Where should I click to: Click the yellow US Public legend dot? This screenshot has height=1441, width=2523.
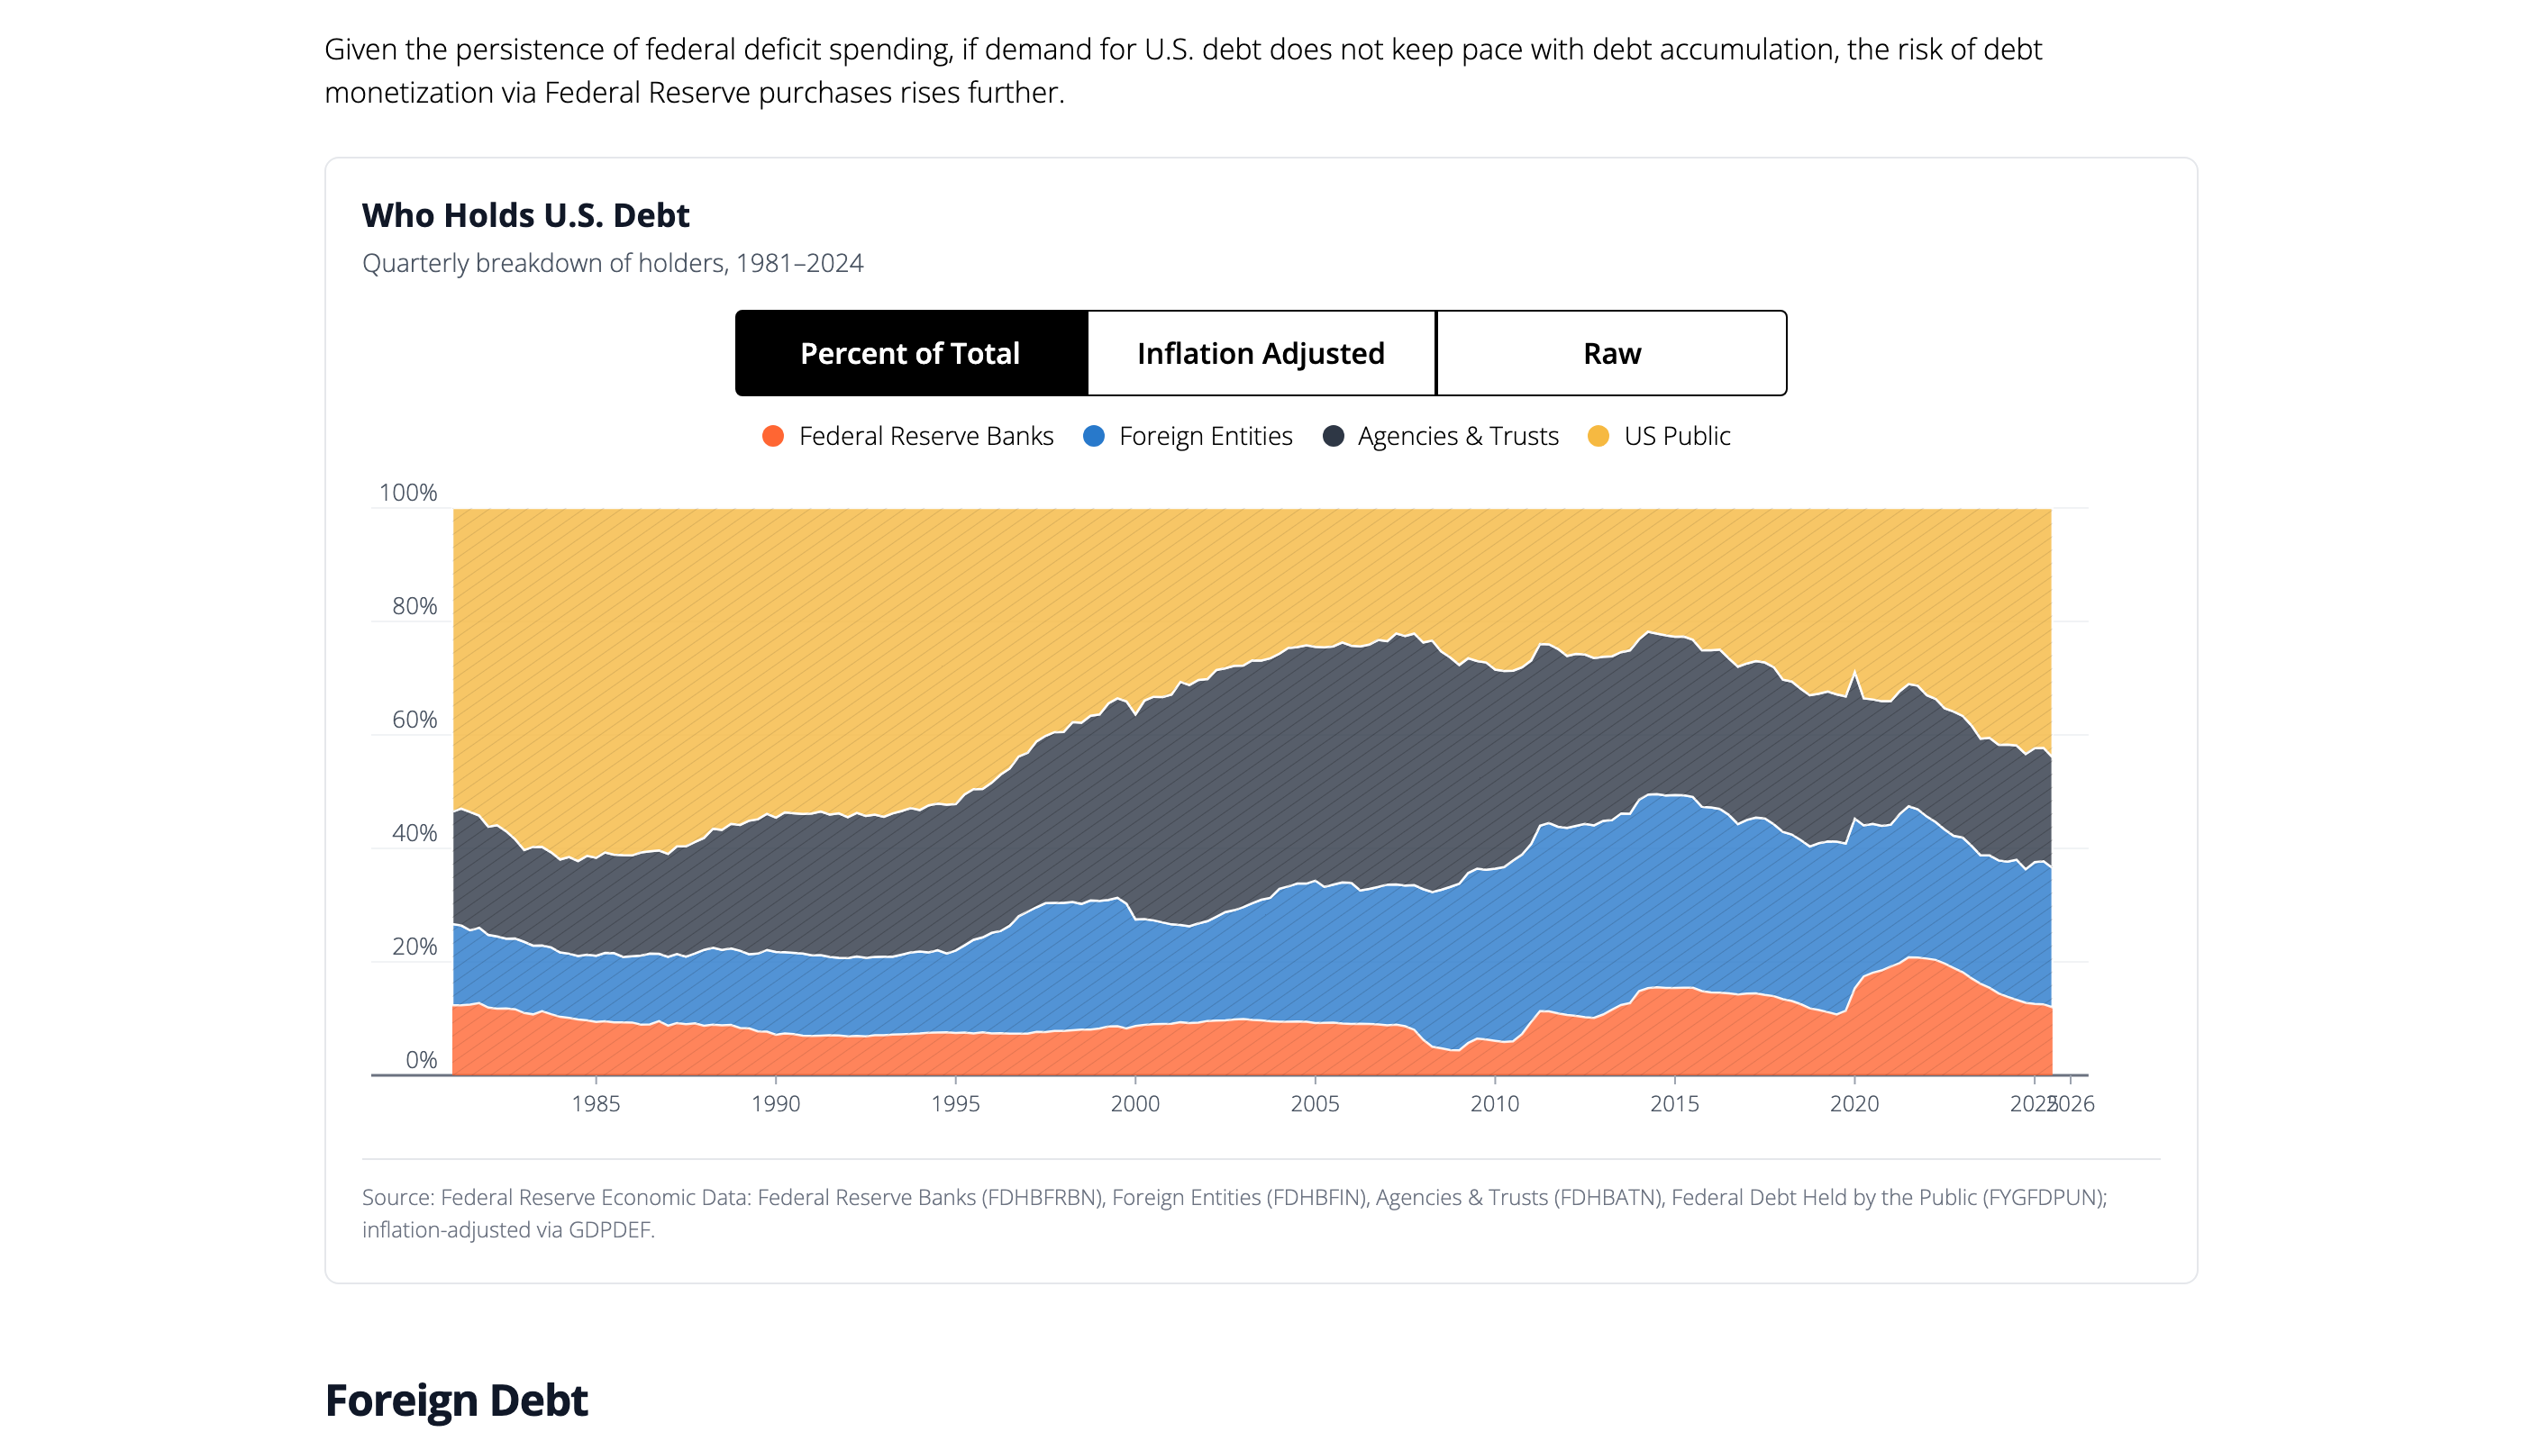[x=1599, y=437]
